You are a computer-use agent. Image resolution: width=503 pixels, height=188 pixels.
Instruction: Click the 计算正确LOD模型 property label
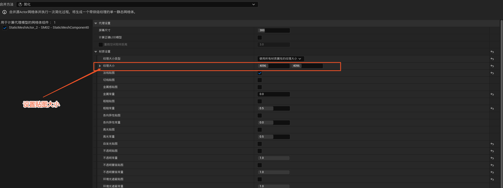point(110,38)
